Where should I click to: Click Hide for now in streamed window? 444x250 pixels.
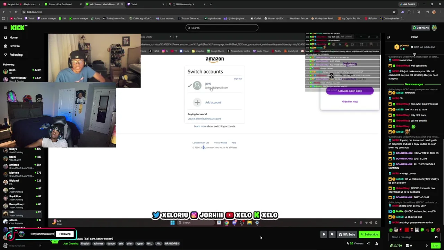pos(350,102)
